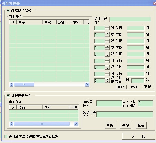Image resolution: width=156 pixels, height=143 pixels.
Task: Click the 内容 column header in SMS tasks
Action: tap(56, 107)
